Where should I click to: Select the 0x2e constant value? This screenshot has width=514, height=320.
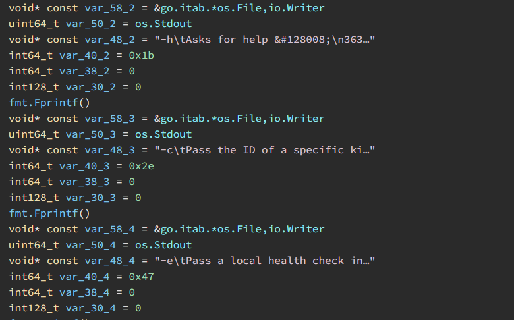(x=141, y=166)
